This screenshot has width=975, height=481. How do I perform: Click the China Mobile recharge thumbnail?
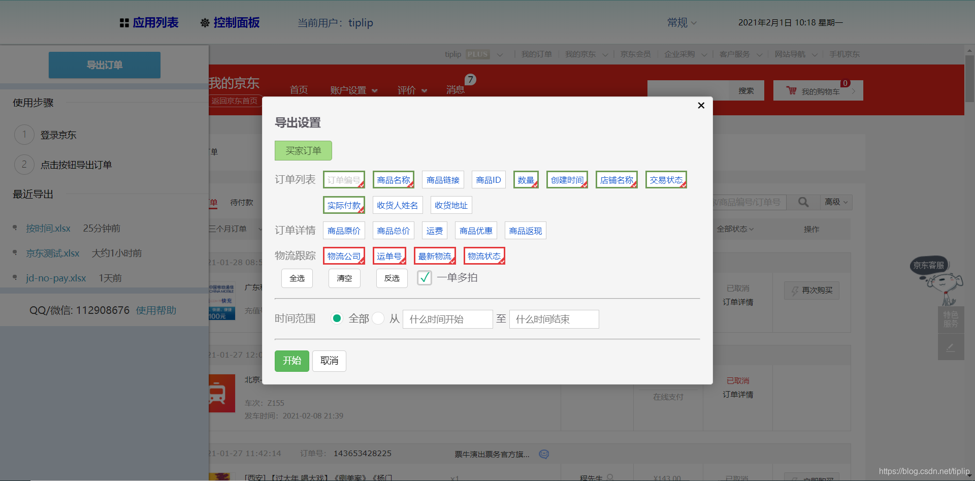tap(222, 302)
